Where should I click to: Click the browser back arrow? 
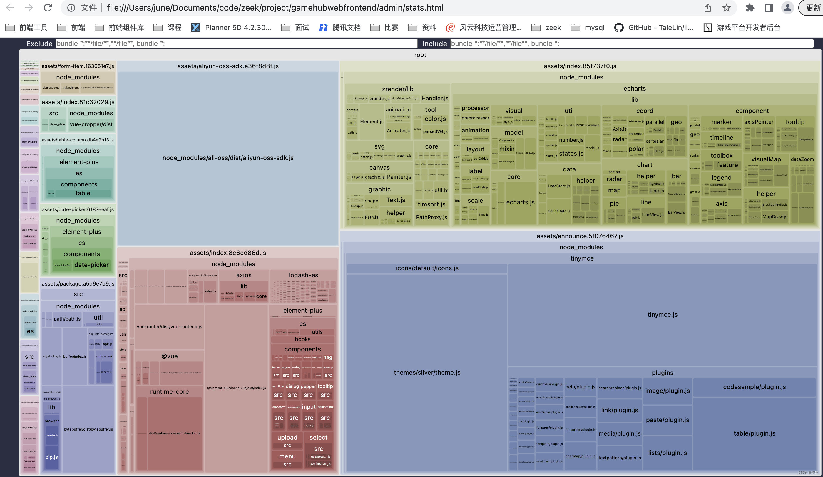(10, 8)
